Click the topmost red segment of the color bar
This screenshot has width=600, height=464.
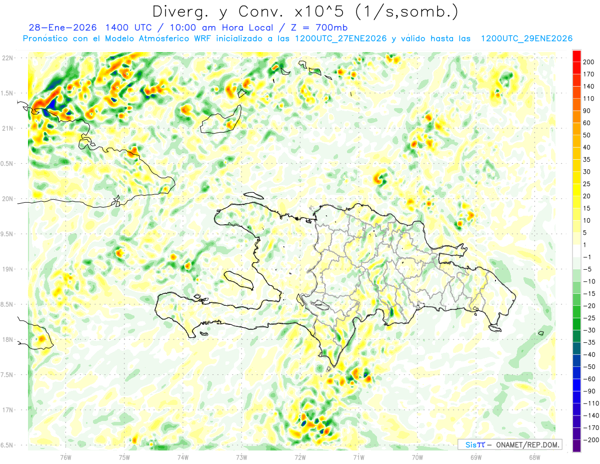(576, 56)
